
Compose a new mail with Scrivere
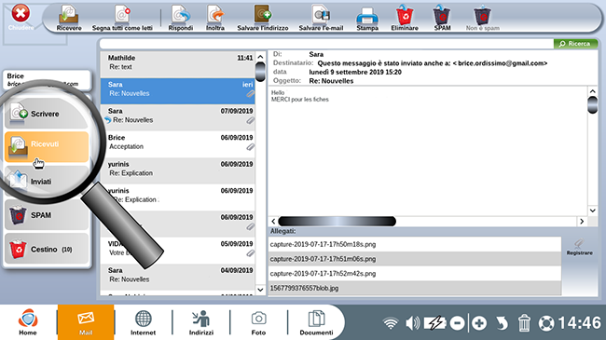point(47,114)
